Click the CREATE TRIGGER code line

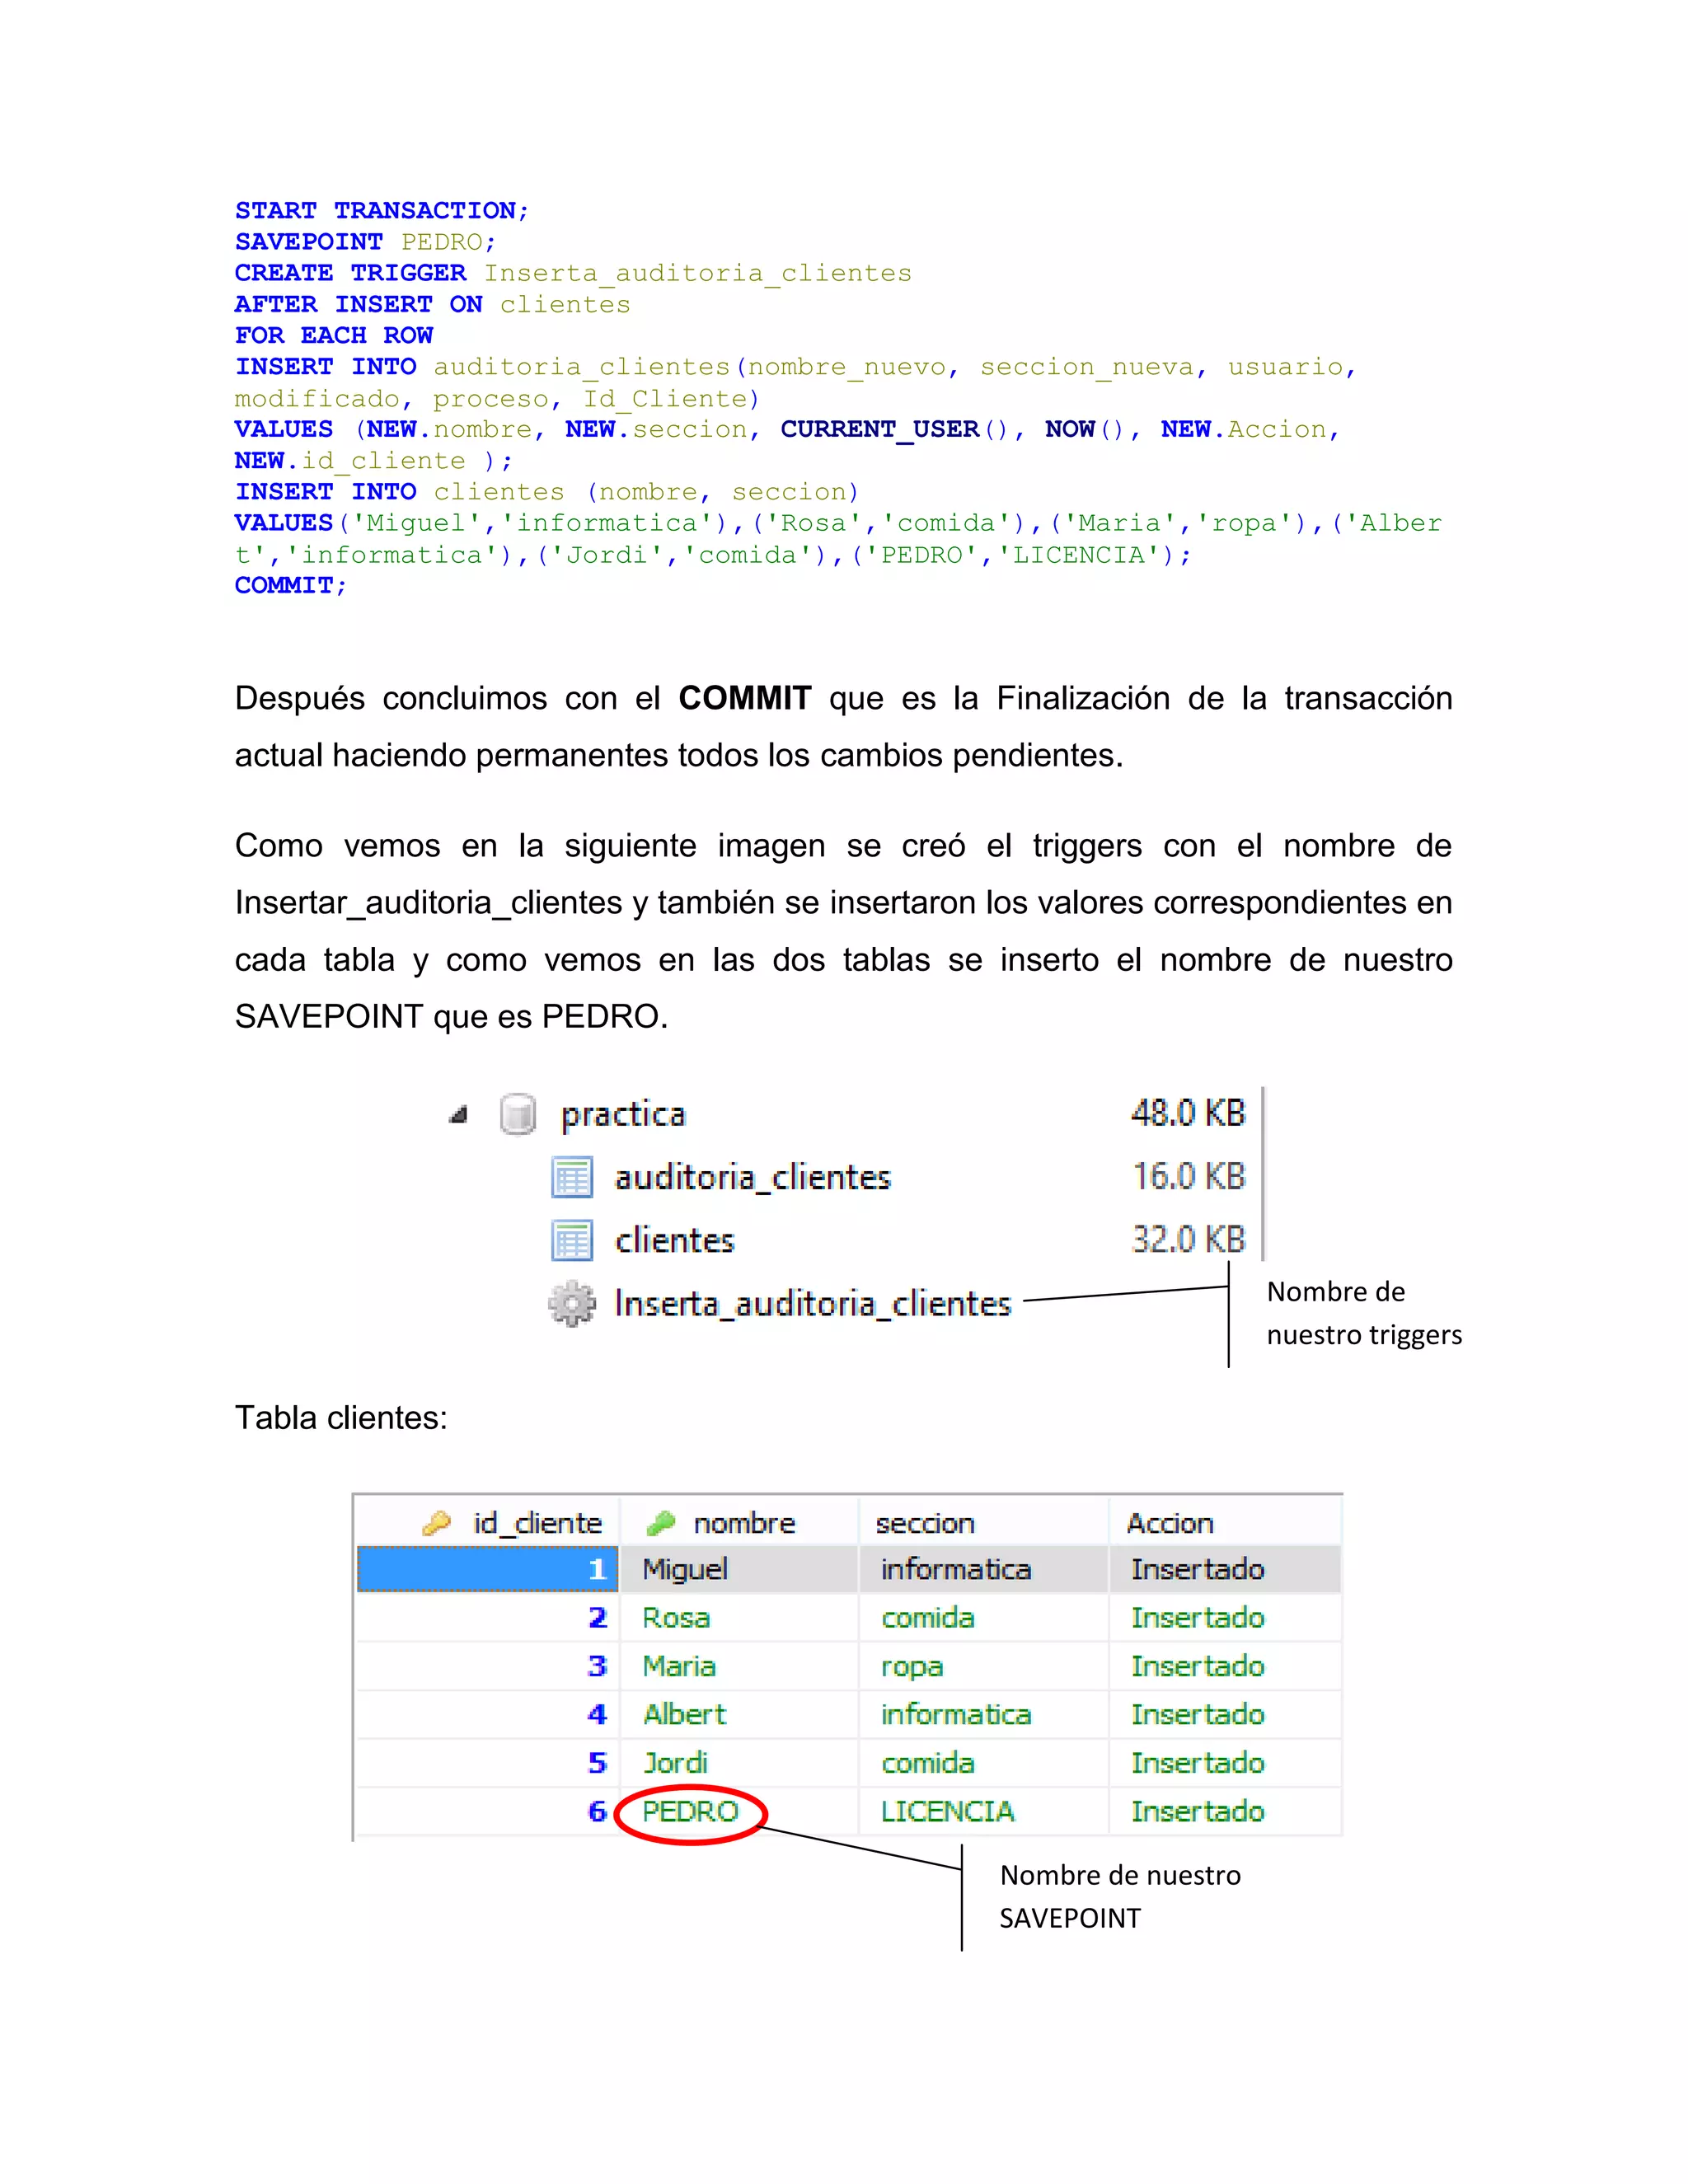(x=573, y=273)
